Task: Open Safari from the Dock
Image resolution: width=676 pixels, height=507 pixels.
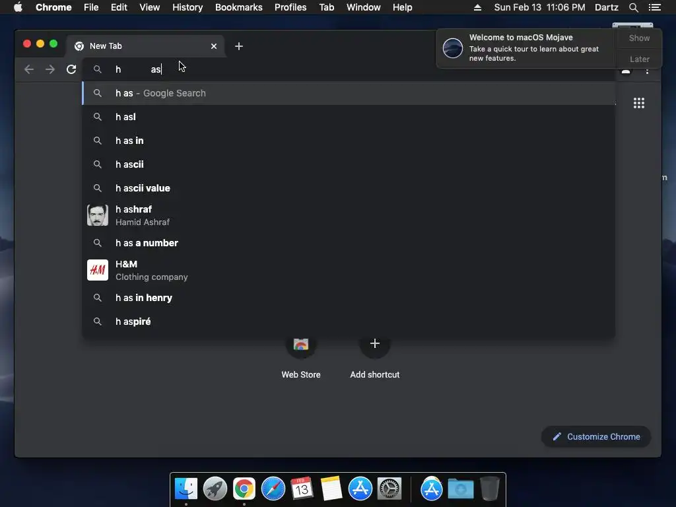Action: (273, 489)
